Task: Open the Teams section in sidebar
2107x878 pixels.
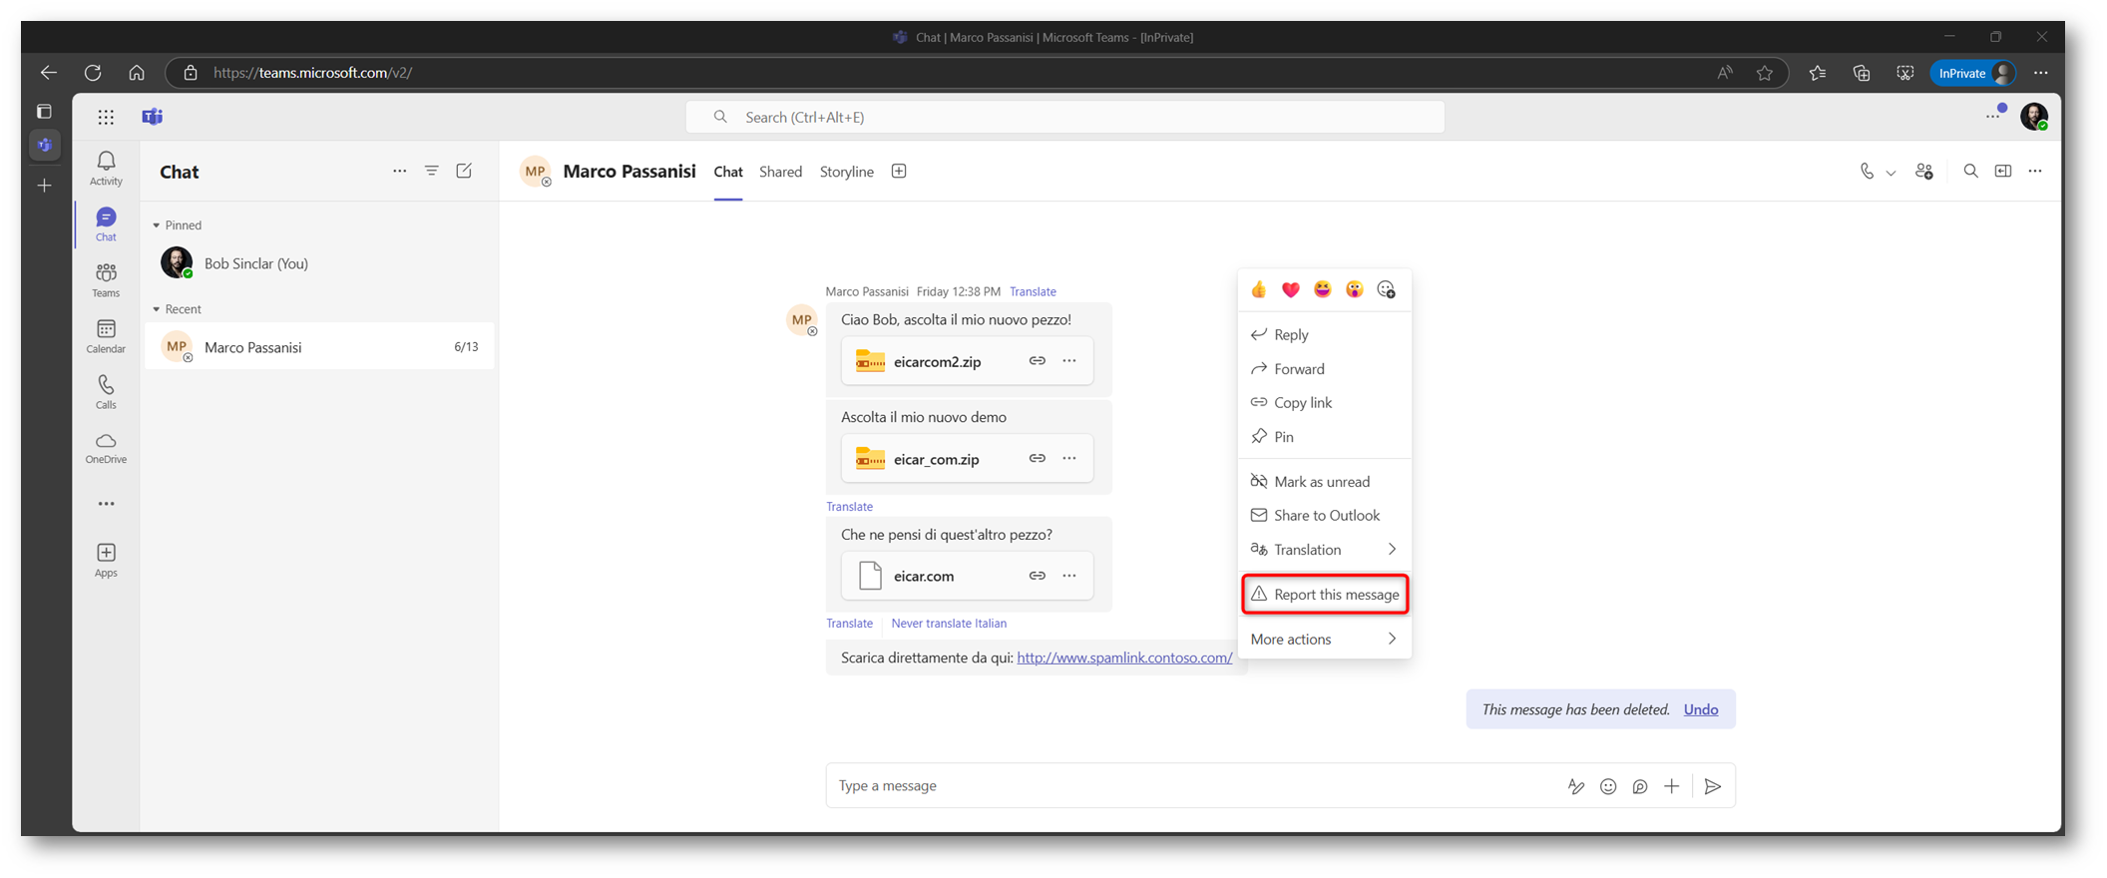Action: [106, 280]
